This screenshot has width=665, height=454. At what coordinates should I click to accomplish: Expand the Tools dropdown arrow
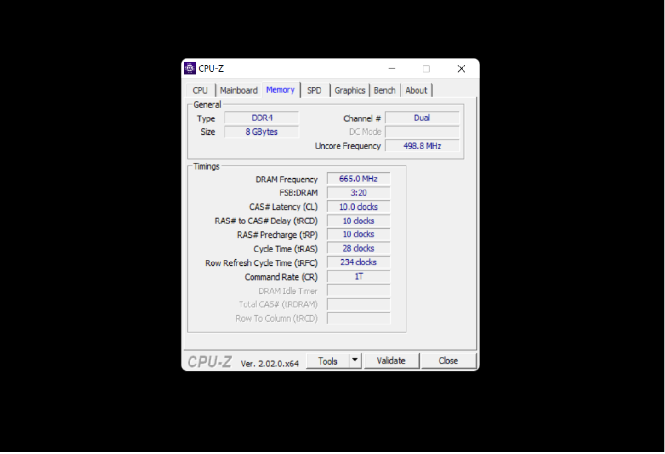pyautogui.click(x=355, y=361)
